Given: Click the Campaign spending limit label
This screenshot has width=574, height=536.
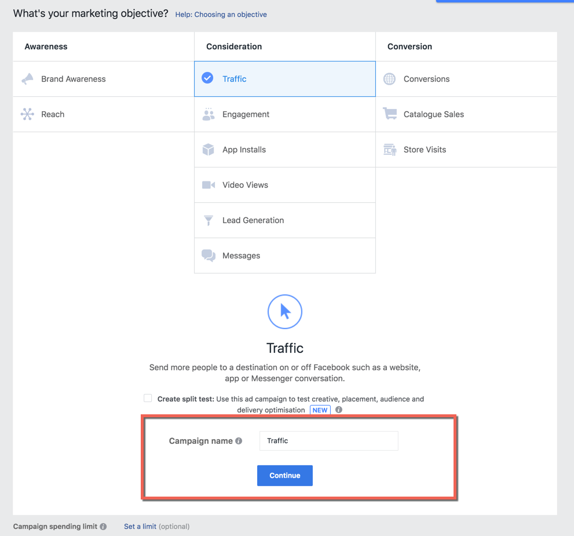Looking at the screenshot, I should click(x=55, y=527).
